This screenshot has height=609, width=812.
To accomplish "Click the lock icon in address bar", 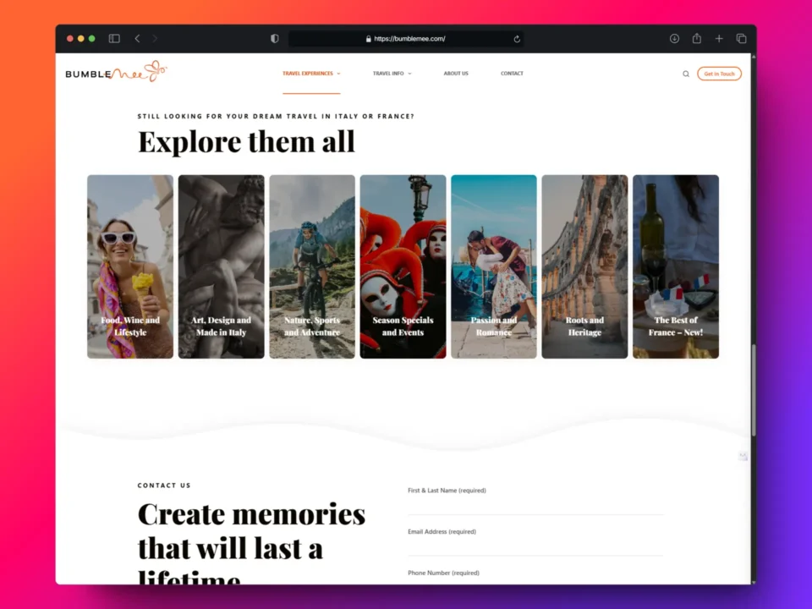I will pyautogui.click(x=368, y=39).
